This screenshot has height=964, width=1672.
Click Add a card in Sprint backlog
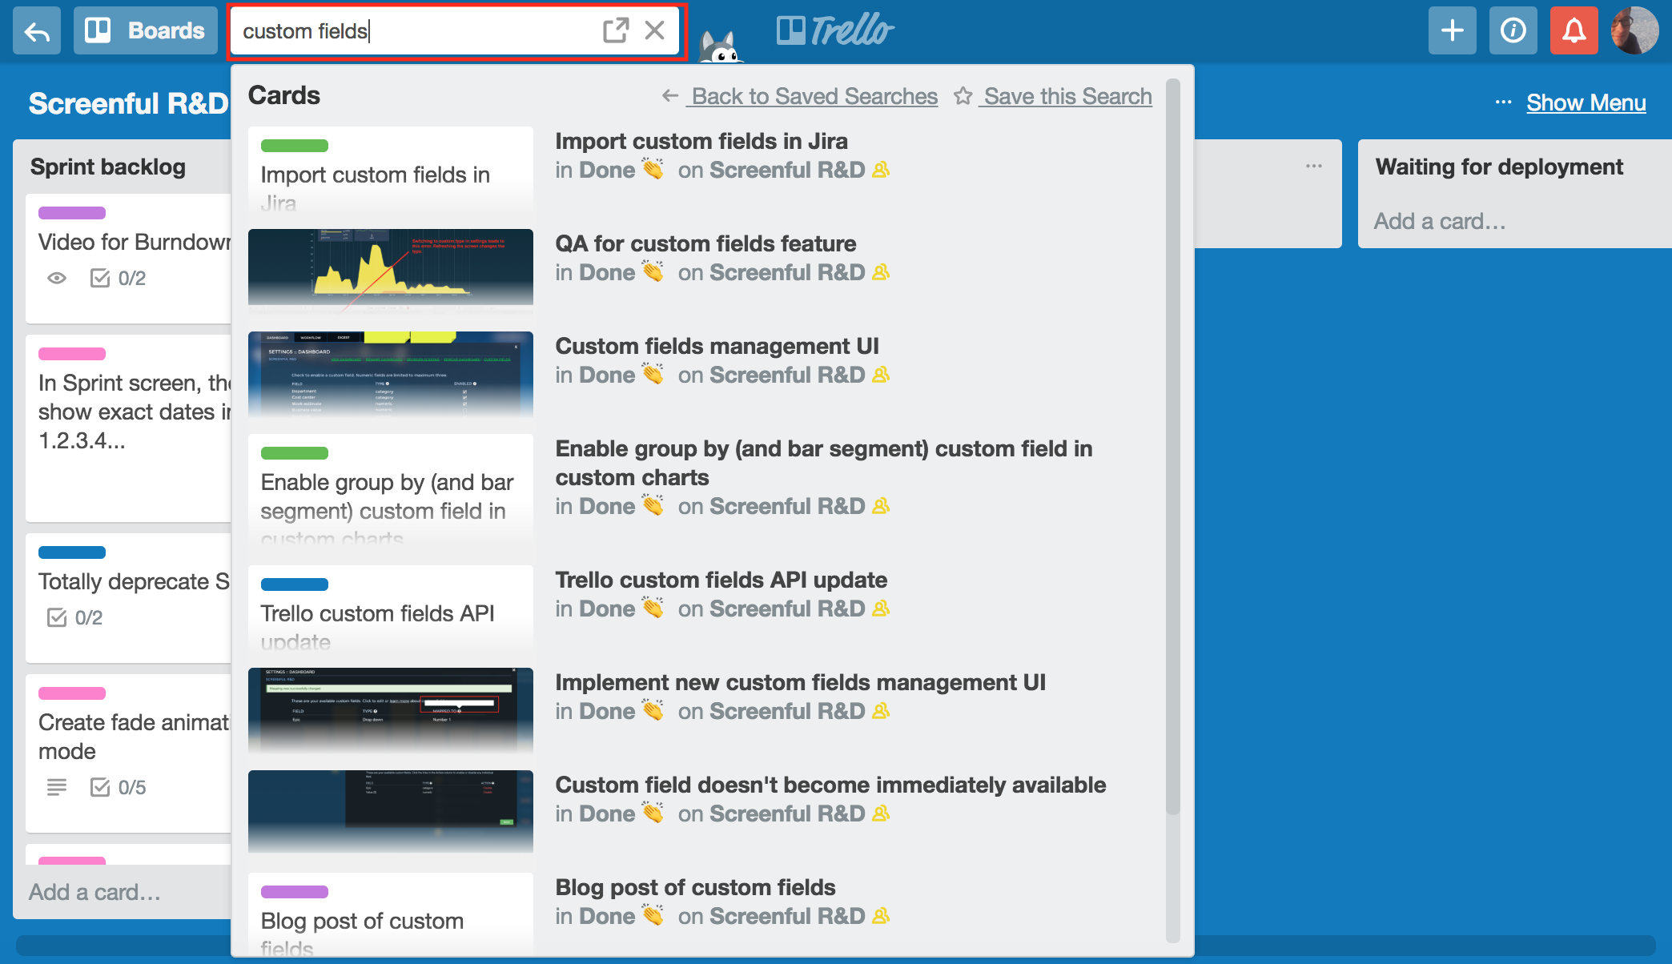click(x=94, y=892)
